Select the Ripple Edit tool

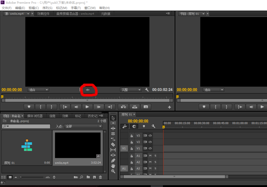click(x=113, y=128)
